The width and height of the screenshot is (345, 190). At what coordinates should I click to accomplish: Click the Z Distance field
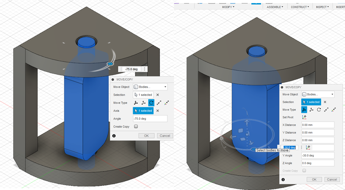318,140
